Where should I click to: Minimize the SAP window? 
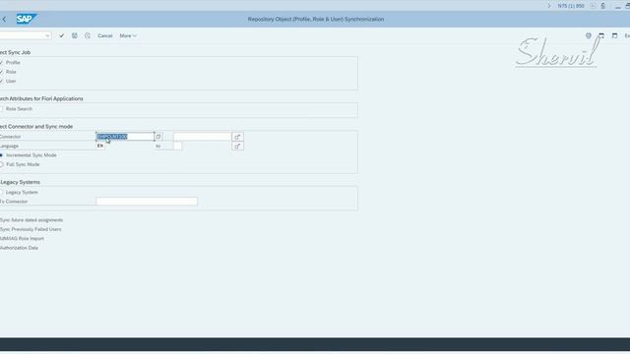pyautogui.click(x=617, y=6)
